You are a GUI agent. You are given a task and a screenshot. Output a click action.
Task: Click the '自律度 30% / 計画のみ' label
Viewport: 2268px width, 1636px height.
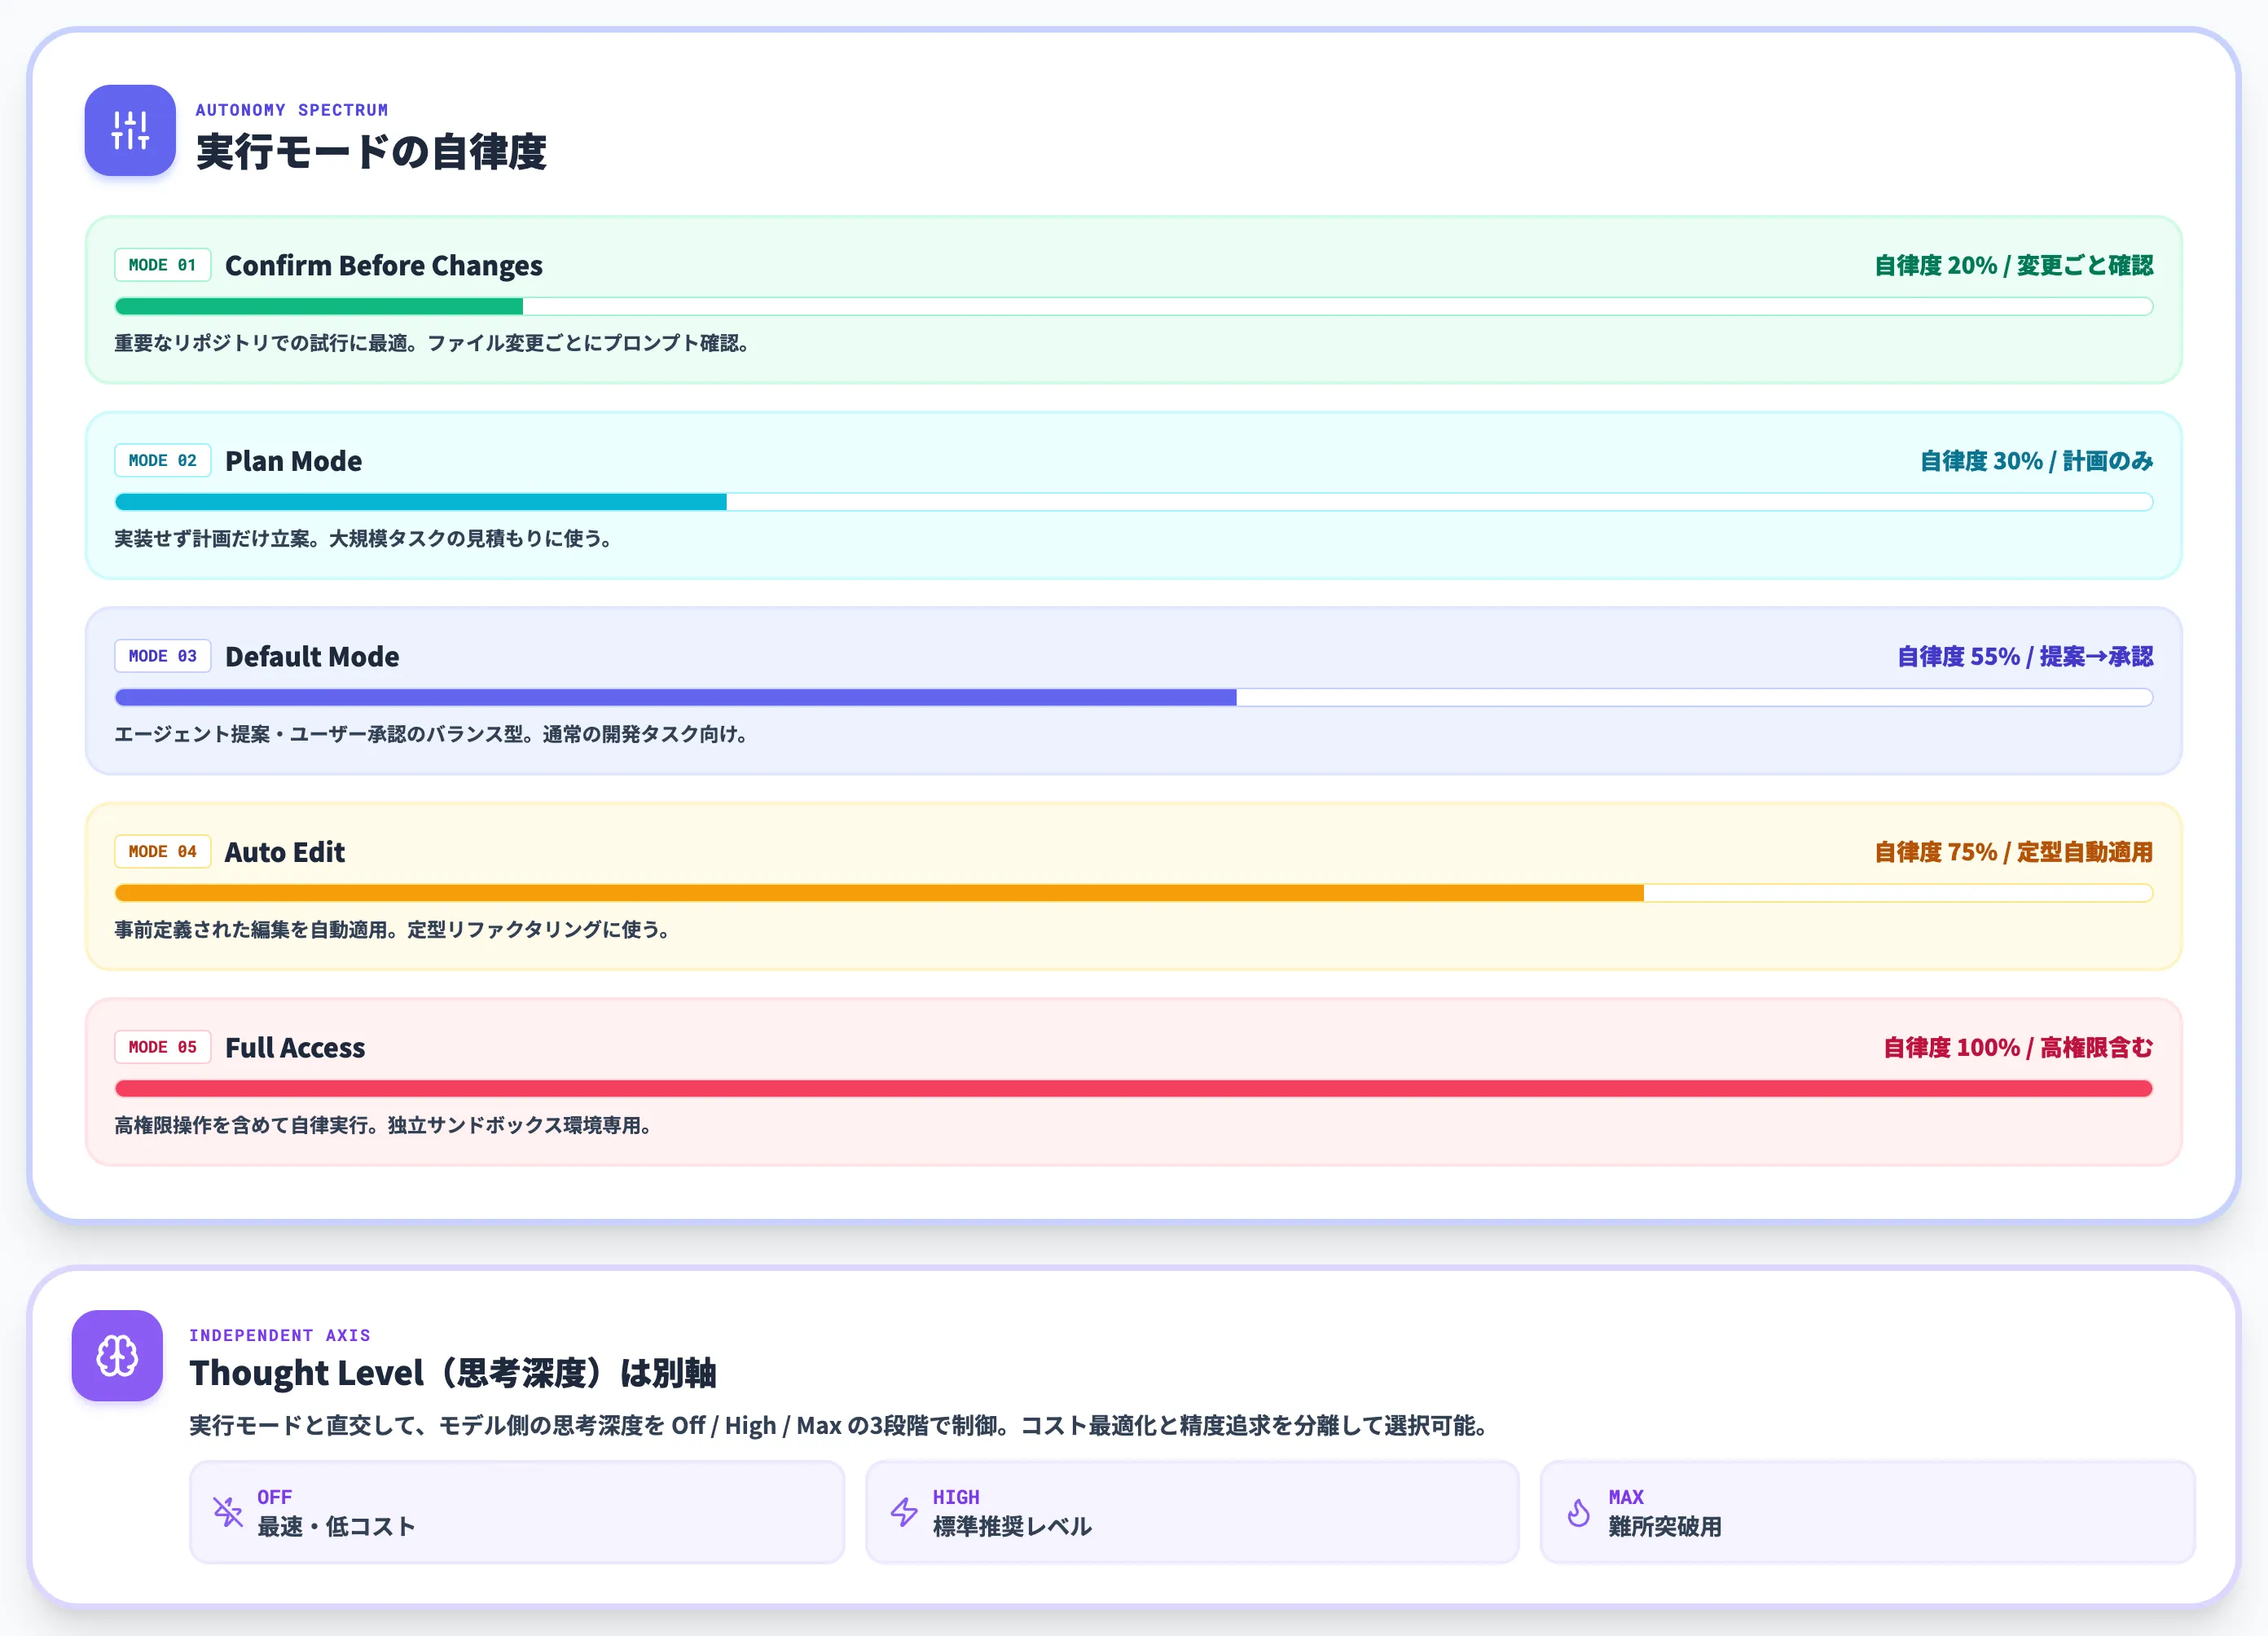(2036, 461)
